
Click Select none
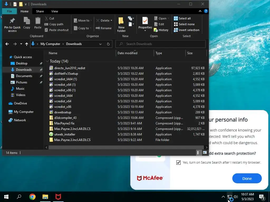184,24
